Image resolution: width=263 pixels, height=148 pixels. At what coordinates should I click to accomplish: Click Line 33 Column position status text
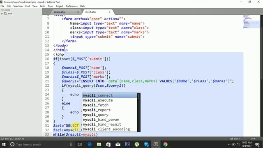coord(15,139)
